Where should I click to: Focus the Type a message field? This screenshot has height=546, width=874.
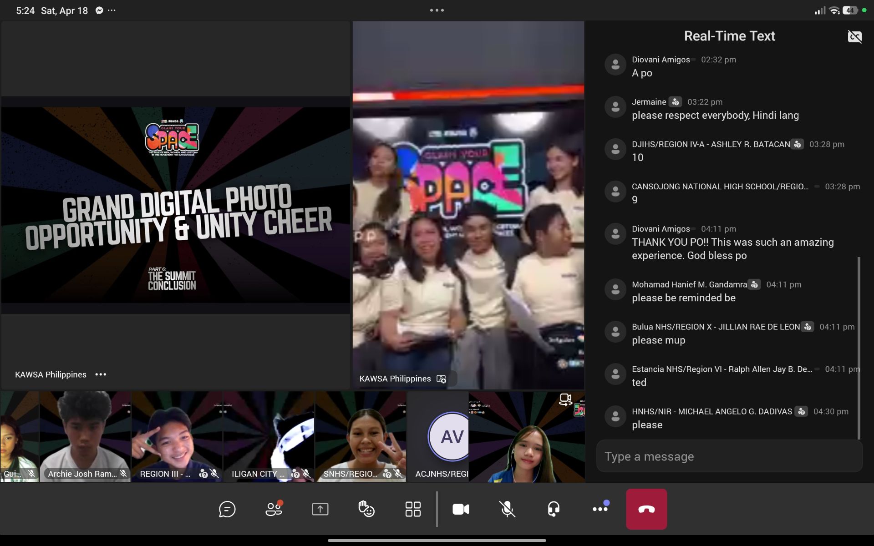(x=729, y=456)
